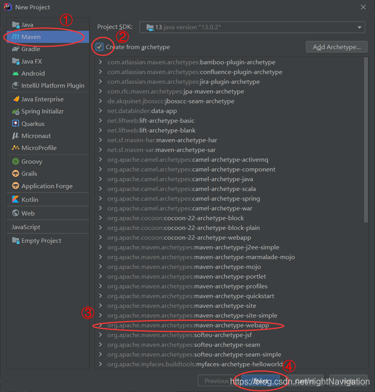Click the Application Forge icon
The image size is (375, 392).
point(15,186)
